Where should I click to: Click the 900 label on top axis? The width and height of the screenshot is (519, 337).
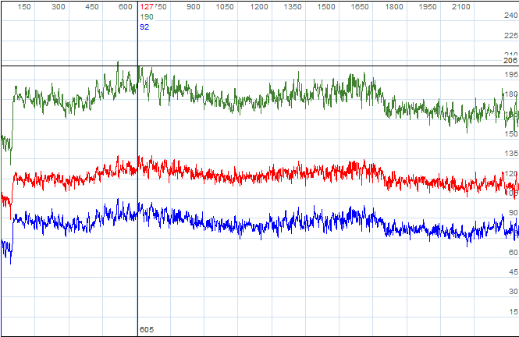pyautogui.click(x=194, y=7)
